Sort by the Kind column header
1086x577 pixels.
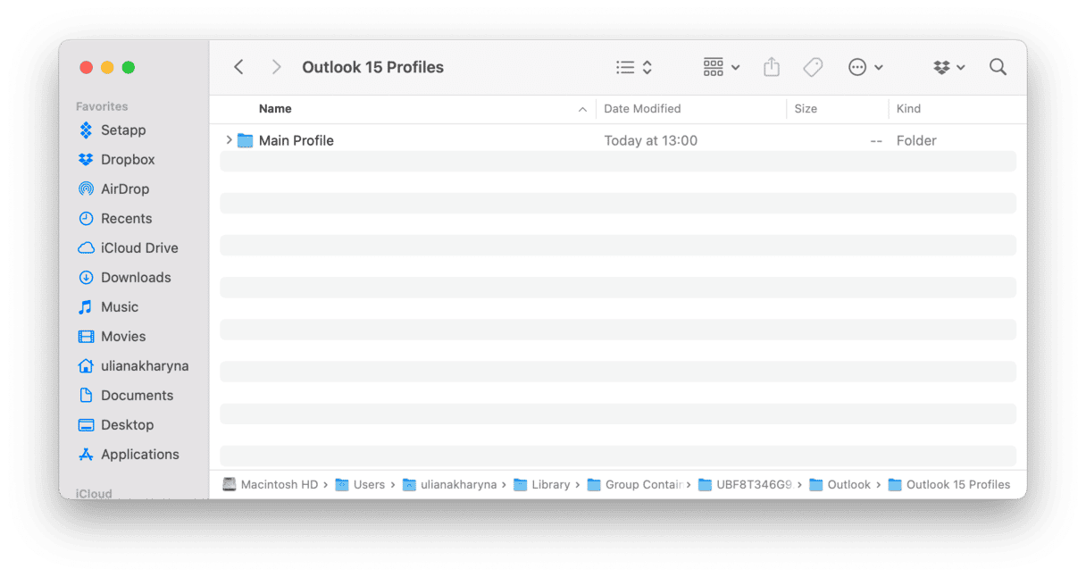(x=908, y=109)
